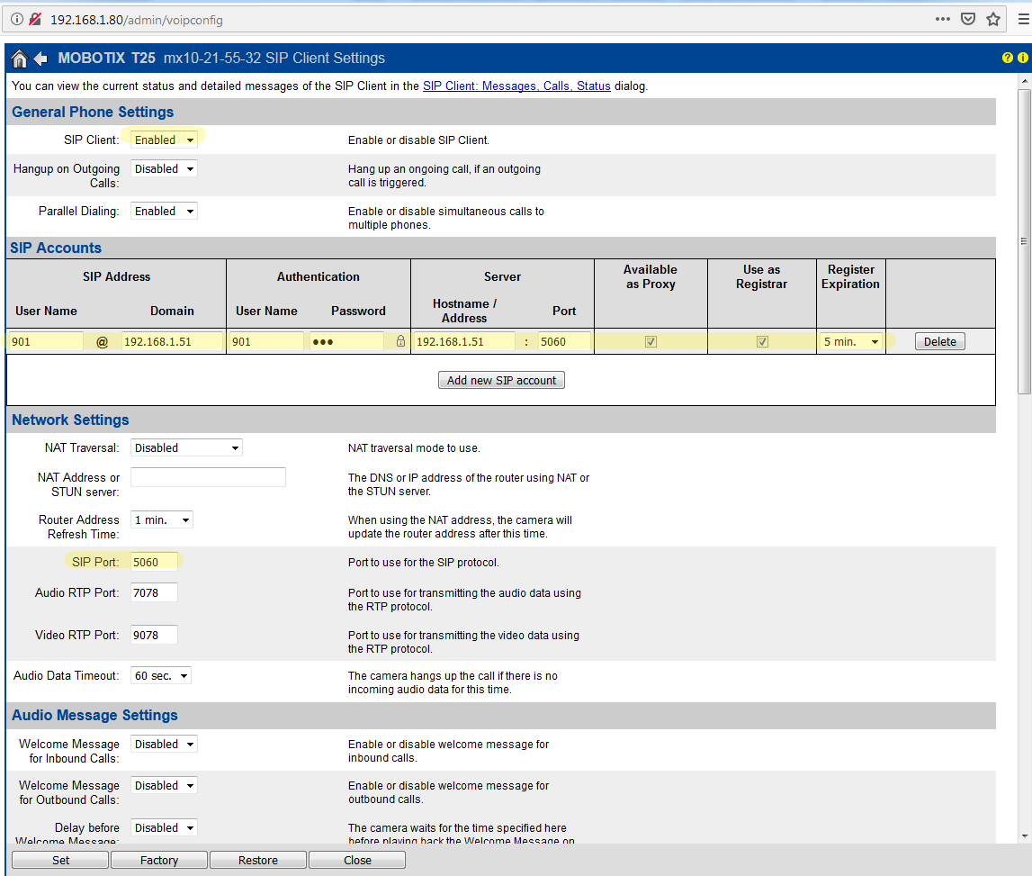Click the Add new SIP account button

(x=501, y=380)
